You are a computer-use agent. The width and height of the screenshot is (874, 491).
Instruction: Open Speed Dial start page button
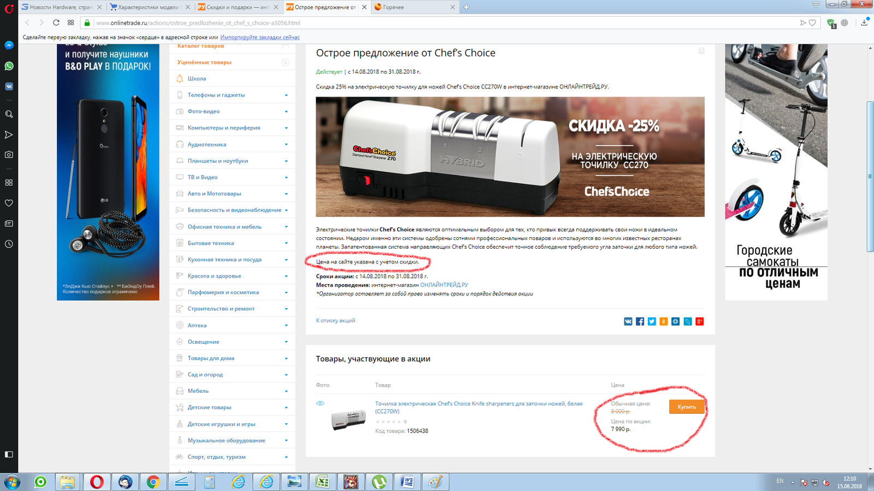[x=70, y=22]
